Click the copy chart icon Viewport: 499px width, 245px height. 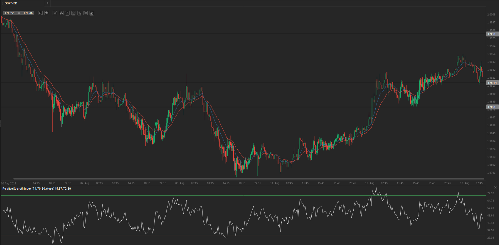click(80, 13)
